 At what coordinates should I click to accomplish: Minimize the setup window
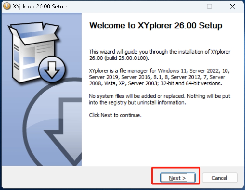[x=187, y=6]
